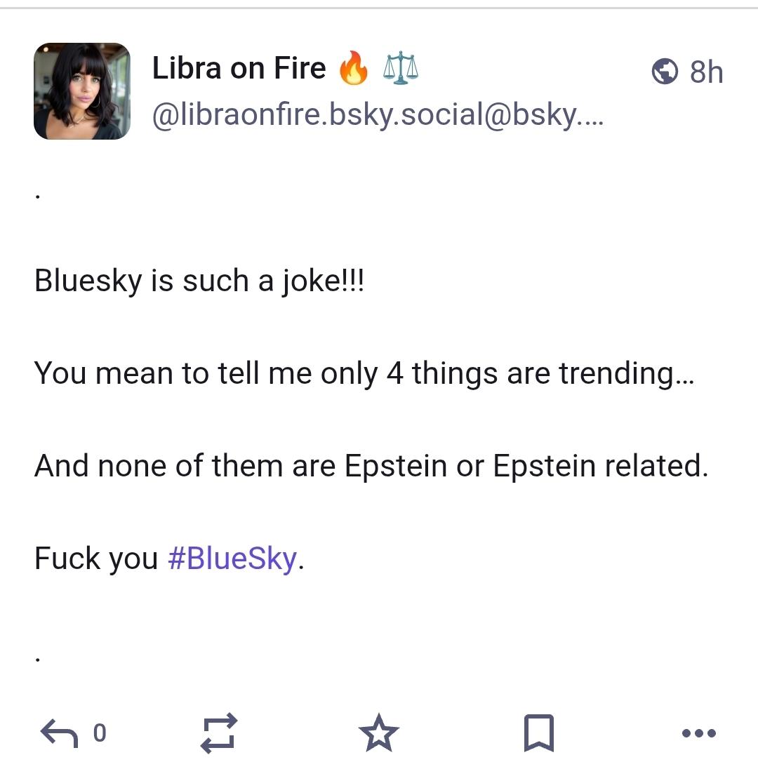Click the balance scales emoji in the name
Viewport: 758px width, 762px height.
coord(401,69)
